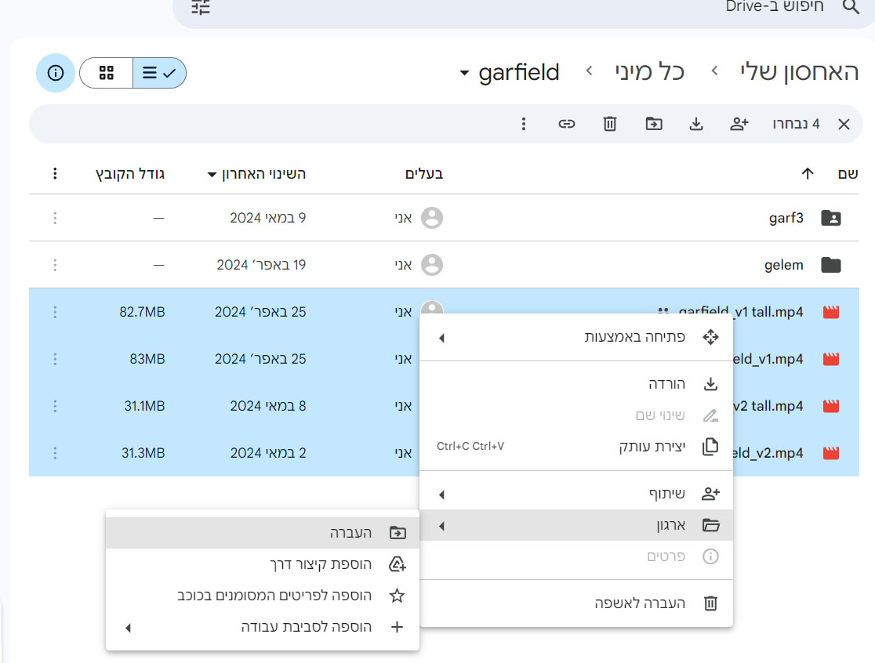Click the trash icon in selection toolbar

tap(610, 124)
